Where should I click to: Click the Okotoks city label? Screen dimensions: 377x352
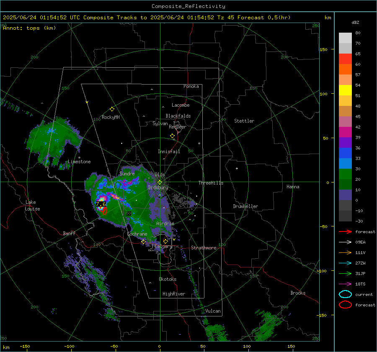tap(168, 279)
